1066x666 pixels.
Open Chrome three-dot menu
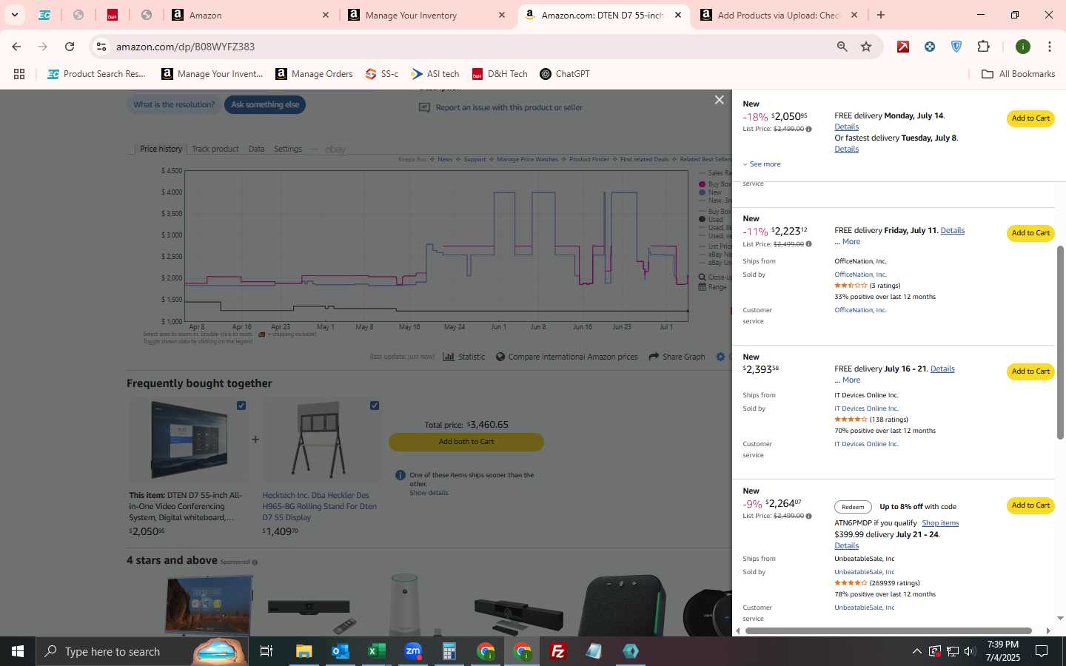1050,47
